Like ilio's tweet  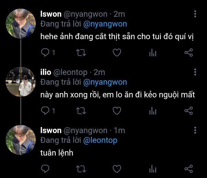pos(117,111)
